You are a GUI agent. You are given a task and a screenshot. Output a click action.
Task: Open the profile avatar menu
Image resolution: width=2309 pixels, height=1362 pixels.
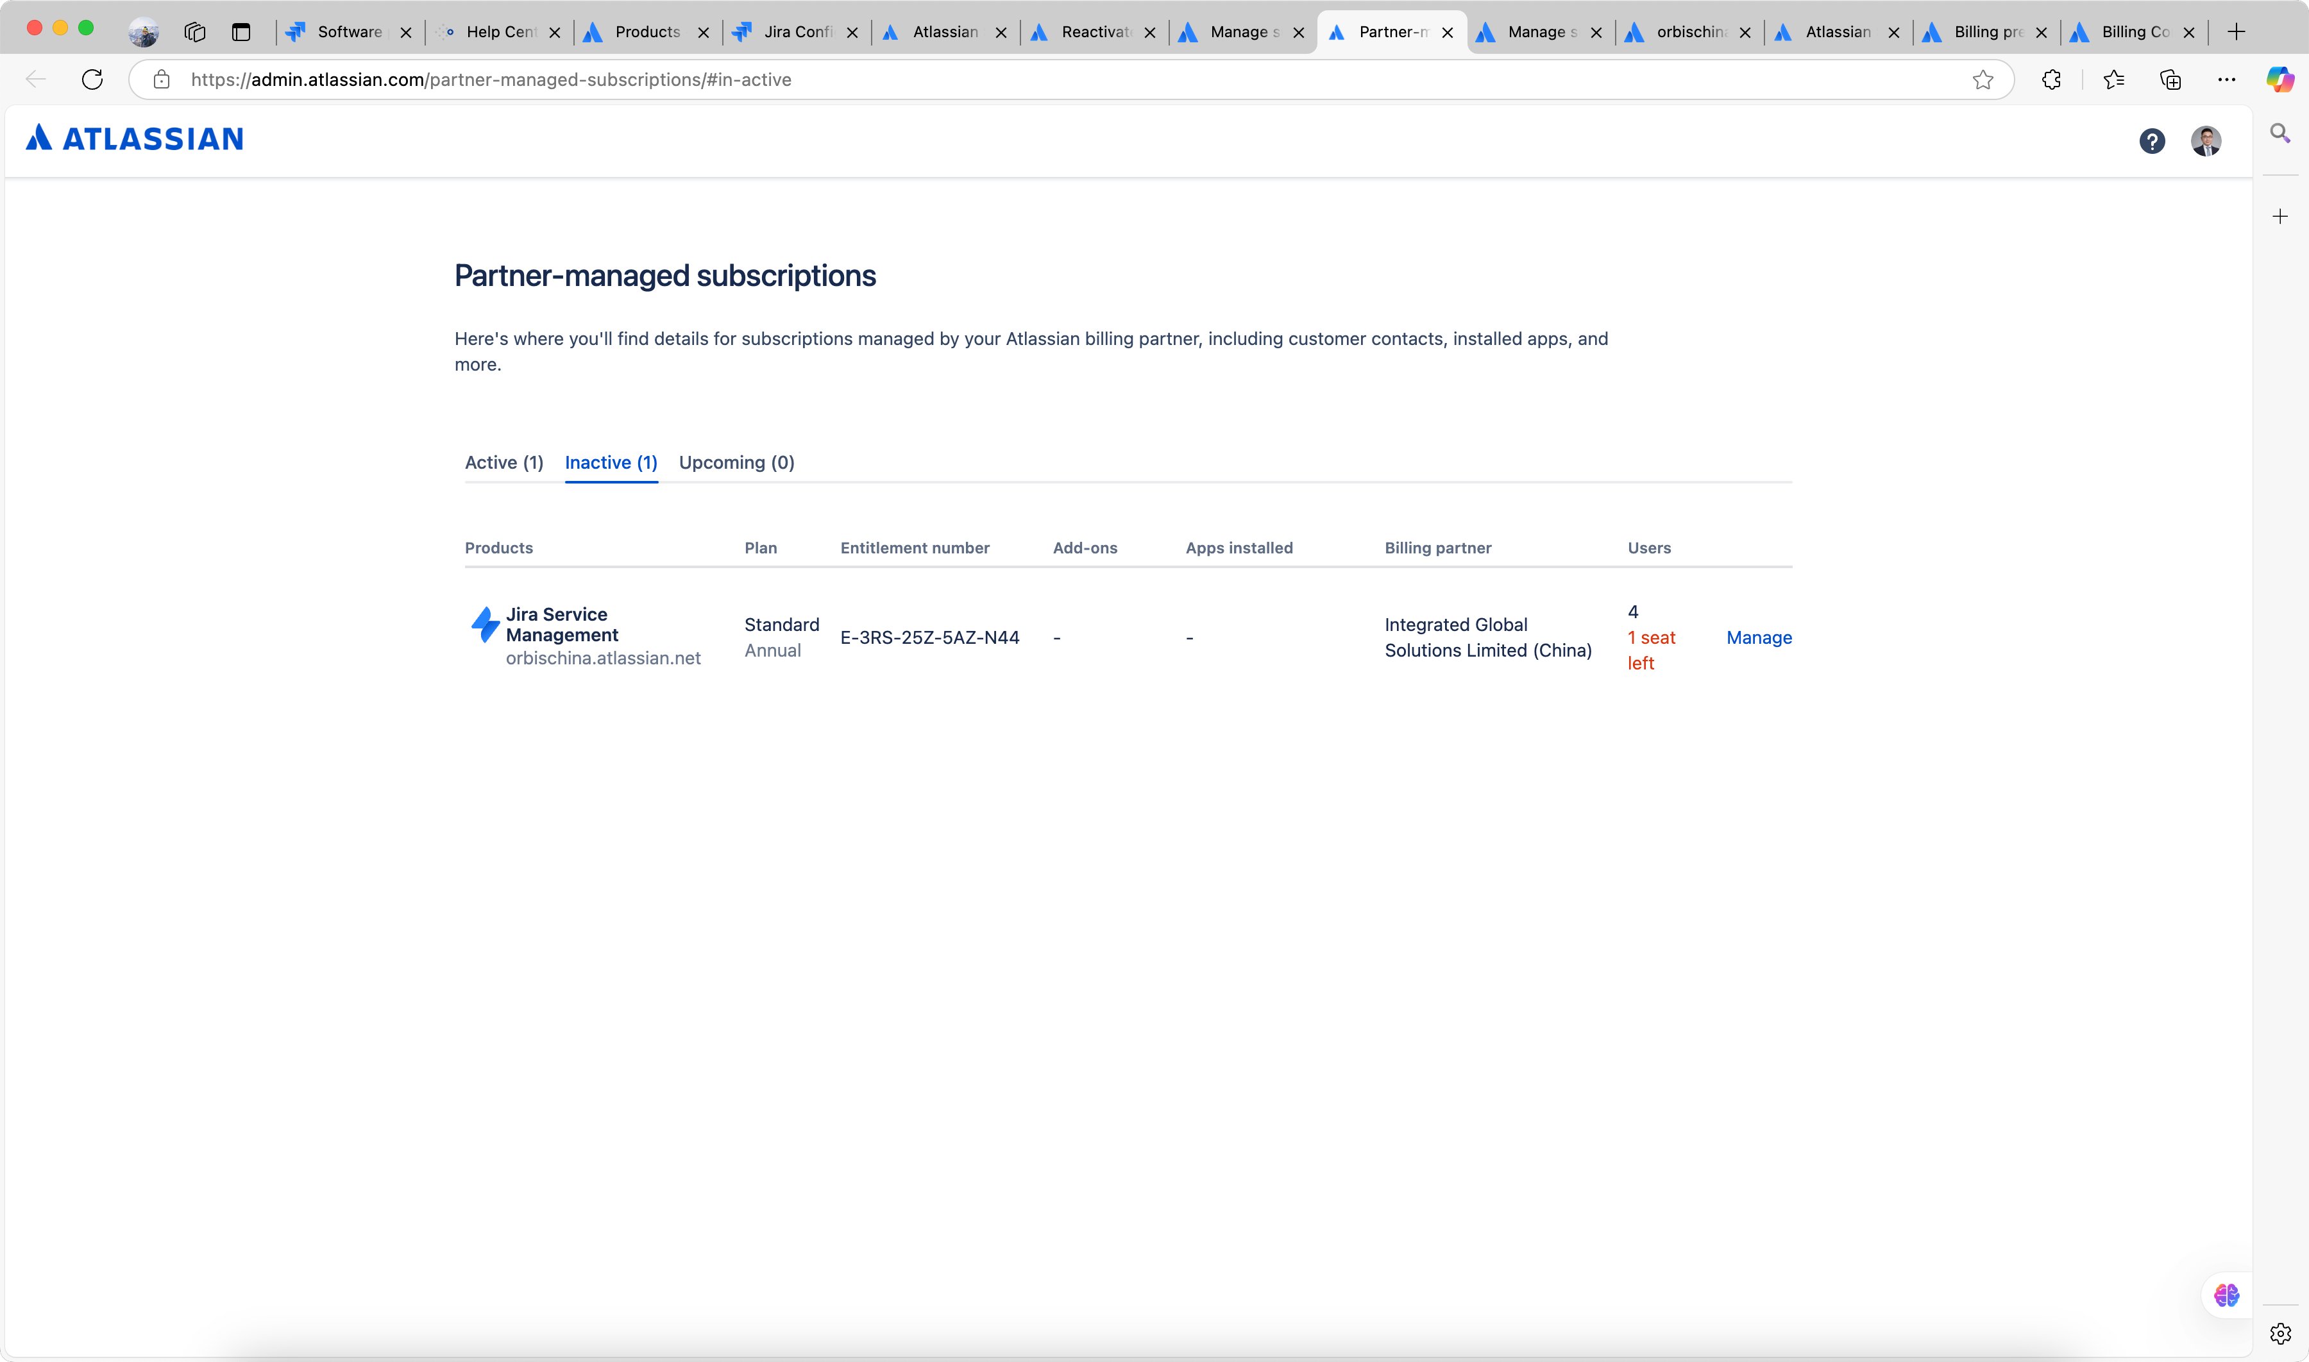[2205, 140]
